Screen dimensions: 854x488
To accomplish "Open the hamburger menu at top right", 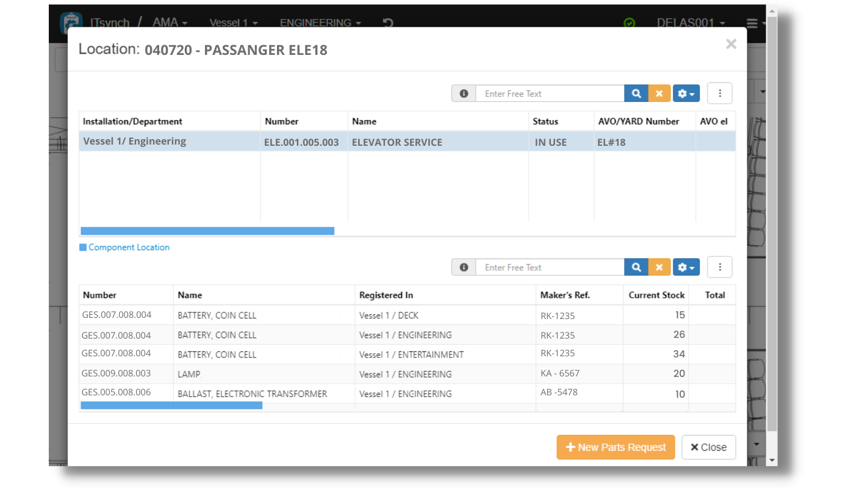I will point(753,23).
